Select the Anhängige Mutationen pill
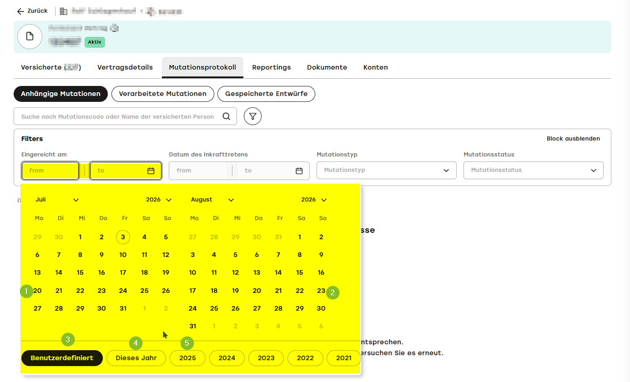Image resolution: width=630 pixels, height=382 pixels. coord(60,94)
